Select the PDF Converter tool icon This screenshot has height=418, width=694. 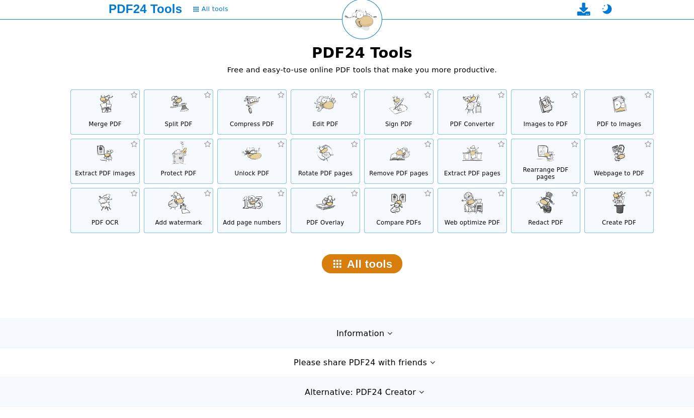coord(472,104)
